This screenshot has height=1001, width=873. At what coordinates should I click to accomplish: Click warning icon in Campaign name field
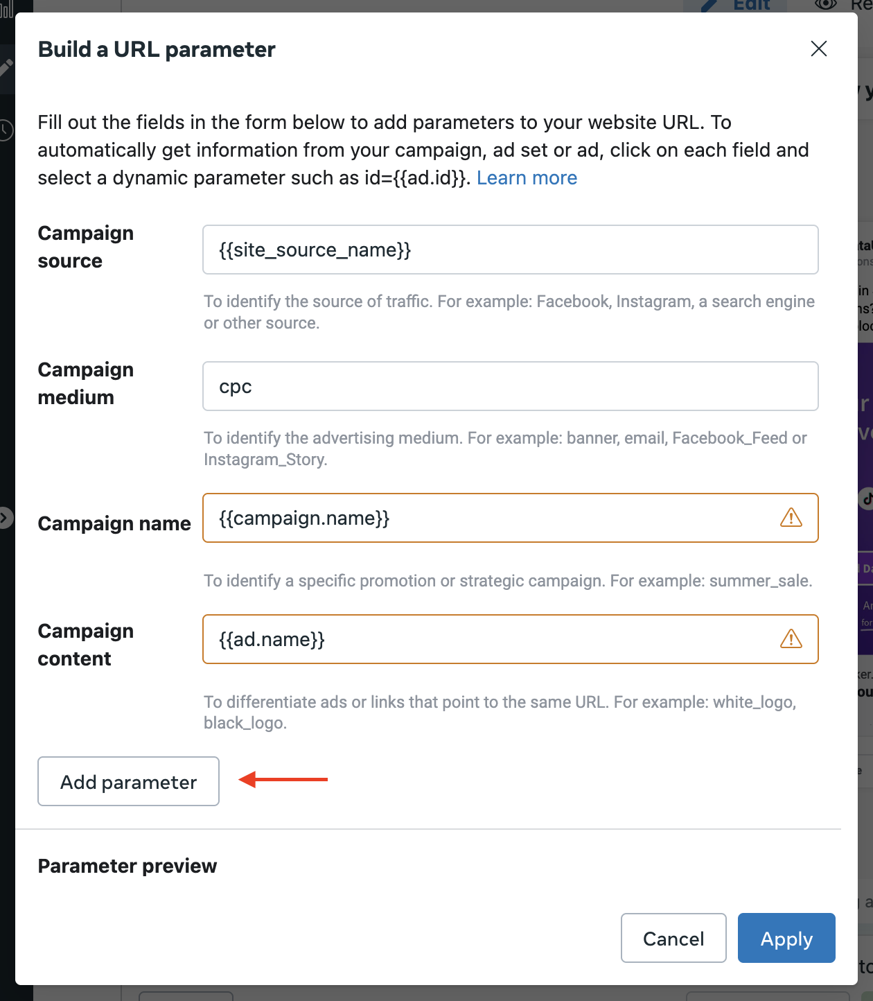(791, 518)
